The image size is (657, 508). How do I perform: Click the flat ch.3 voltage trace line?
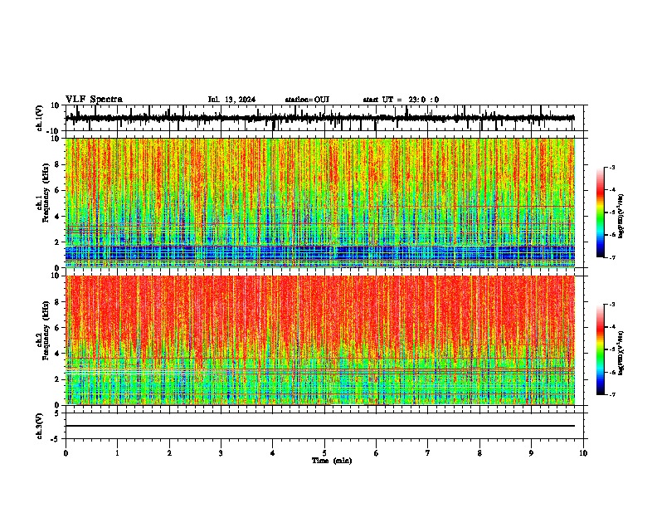(320, 426)
